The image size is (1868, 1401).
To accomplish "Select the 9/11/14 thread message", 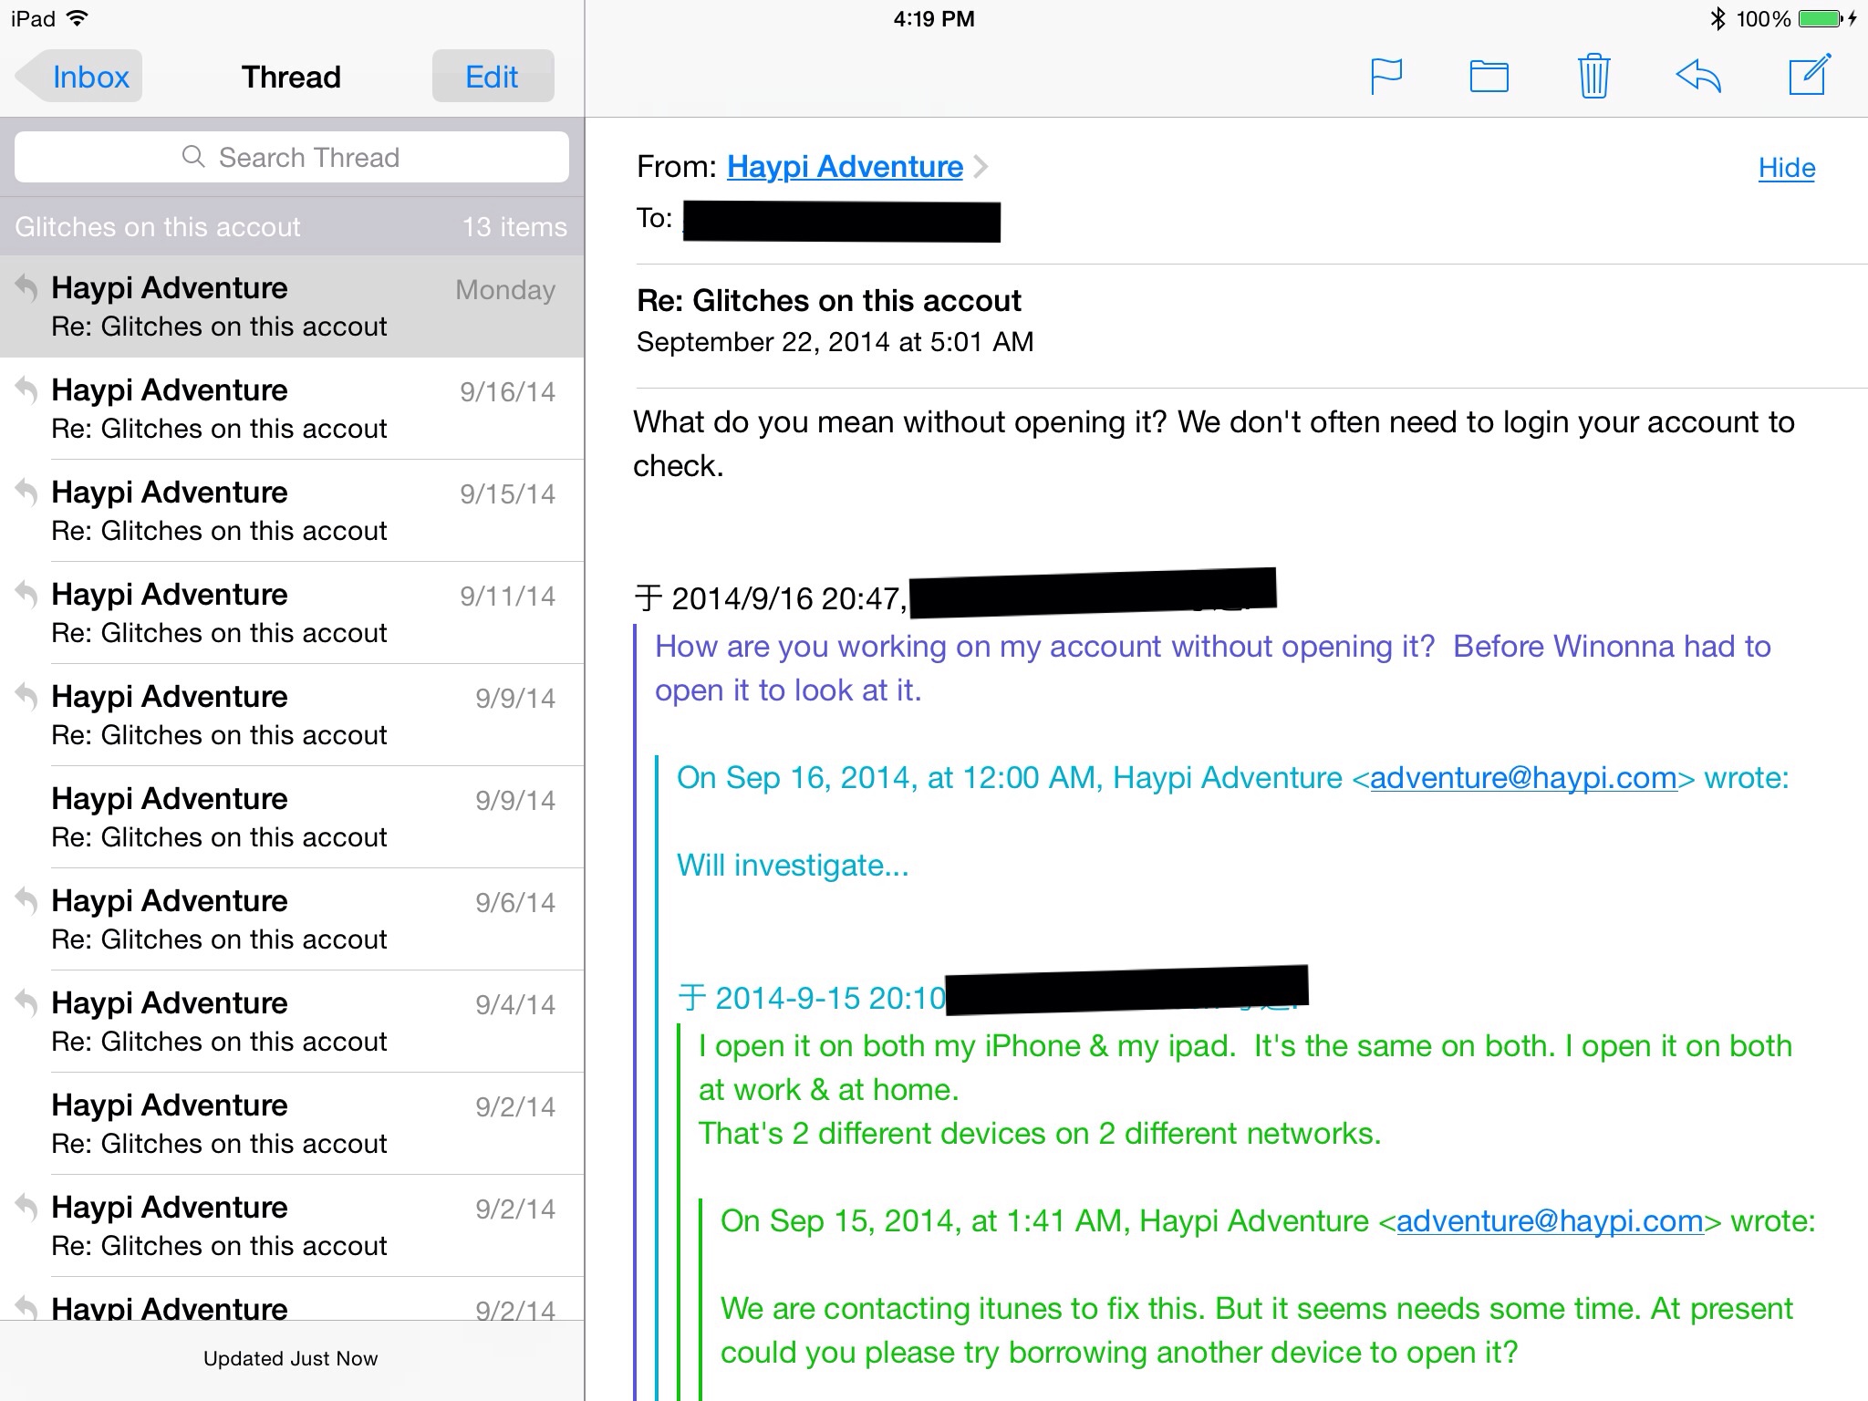I will (292, 613).
